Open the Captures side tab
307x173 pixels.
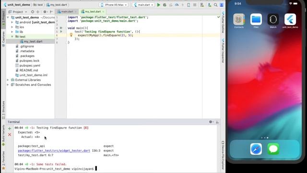(x=3, y=39)
